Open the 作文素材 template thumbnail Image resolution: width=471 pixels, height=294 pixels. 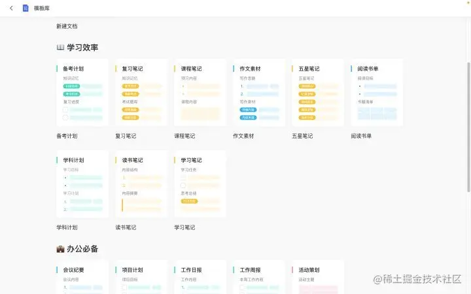259,92
